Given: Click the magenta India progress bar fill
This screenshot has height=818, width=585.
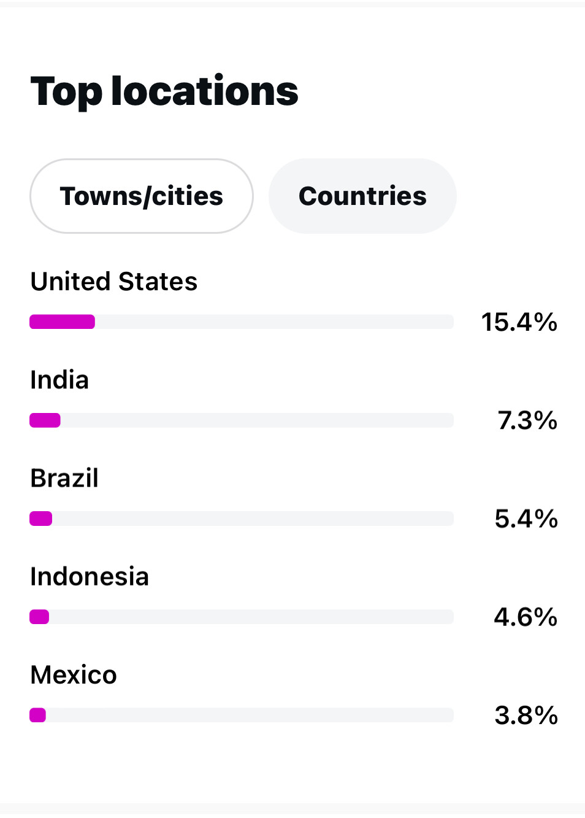Looking at the screenshot, I should click(x=45, y=420).
